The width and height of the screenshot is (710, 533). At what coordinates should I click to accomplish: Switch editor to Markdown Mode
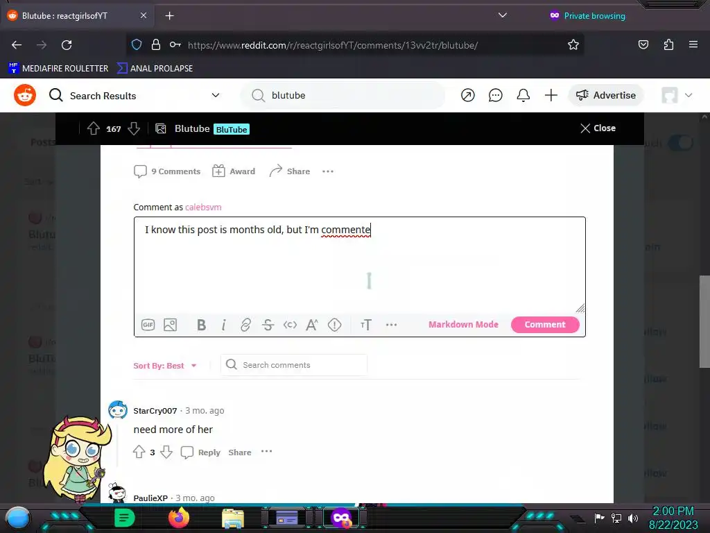[463, 325]
